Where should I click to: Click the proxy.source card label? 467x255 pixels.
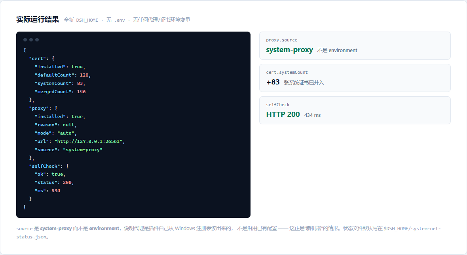click(282, 40)
